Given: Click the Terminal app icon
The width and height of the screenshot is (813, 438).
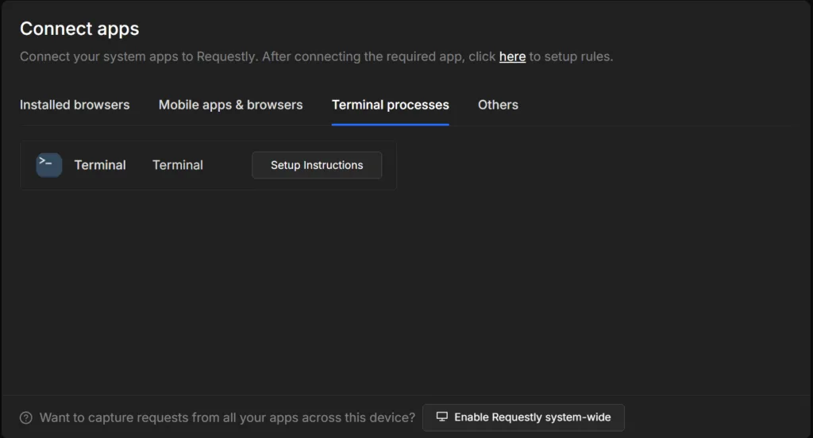Looking at the screenshot, I should pyautogui.click(x=49, y=165).
